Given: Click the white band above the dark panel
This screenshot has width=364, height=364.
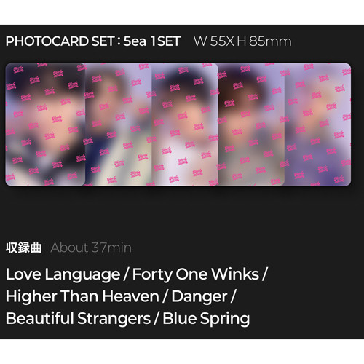Looking at the screenshot, I should 182,12.
